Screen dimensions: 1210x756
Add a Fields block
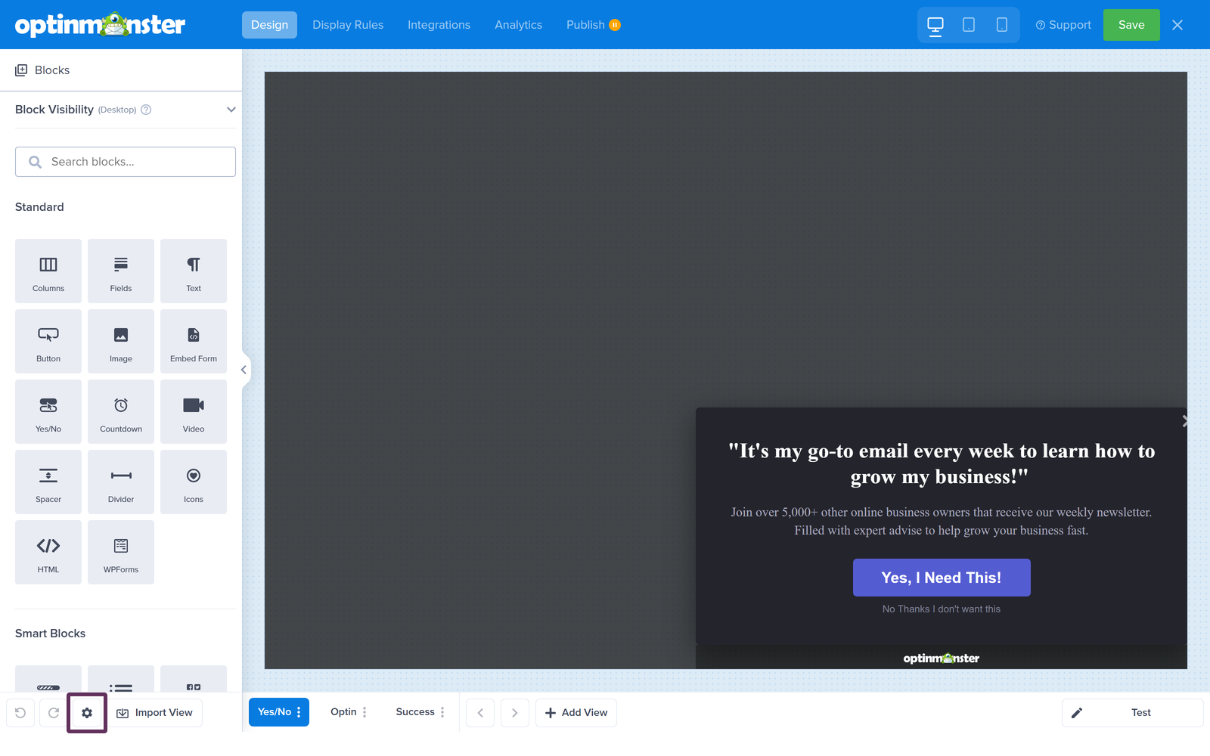[121, 271]
